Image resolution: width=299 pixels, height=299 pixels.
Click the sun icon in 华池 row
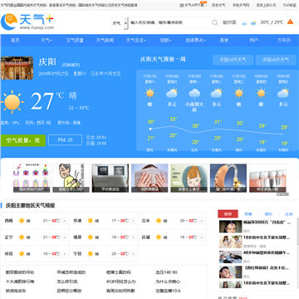[90, 221]
